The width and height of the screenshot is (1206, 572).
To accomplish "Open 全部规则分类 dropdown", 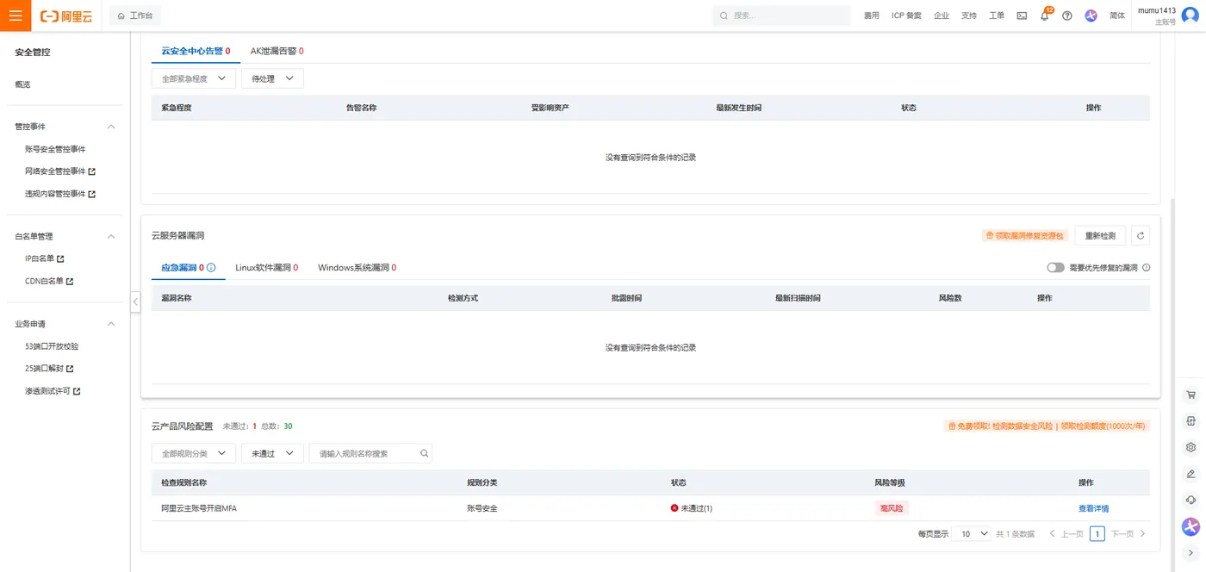I will tap(194, 453).
